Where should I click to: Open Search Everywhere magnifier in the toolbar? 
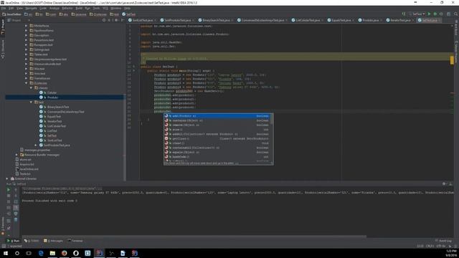[455, 14]
